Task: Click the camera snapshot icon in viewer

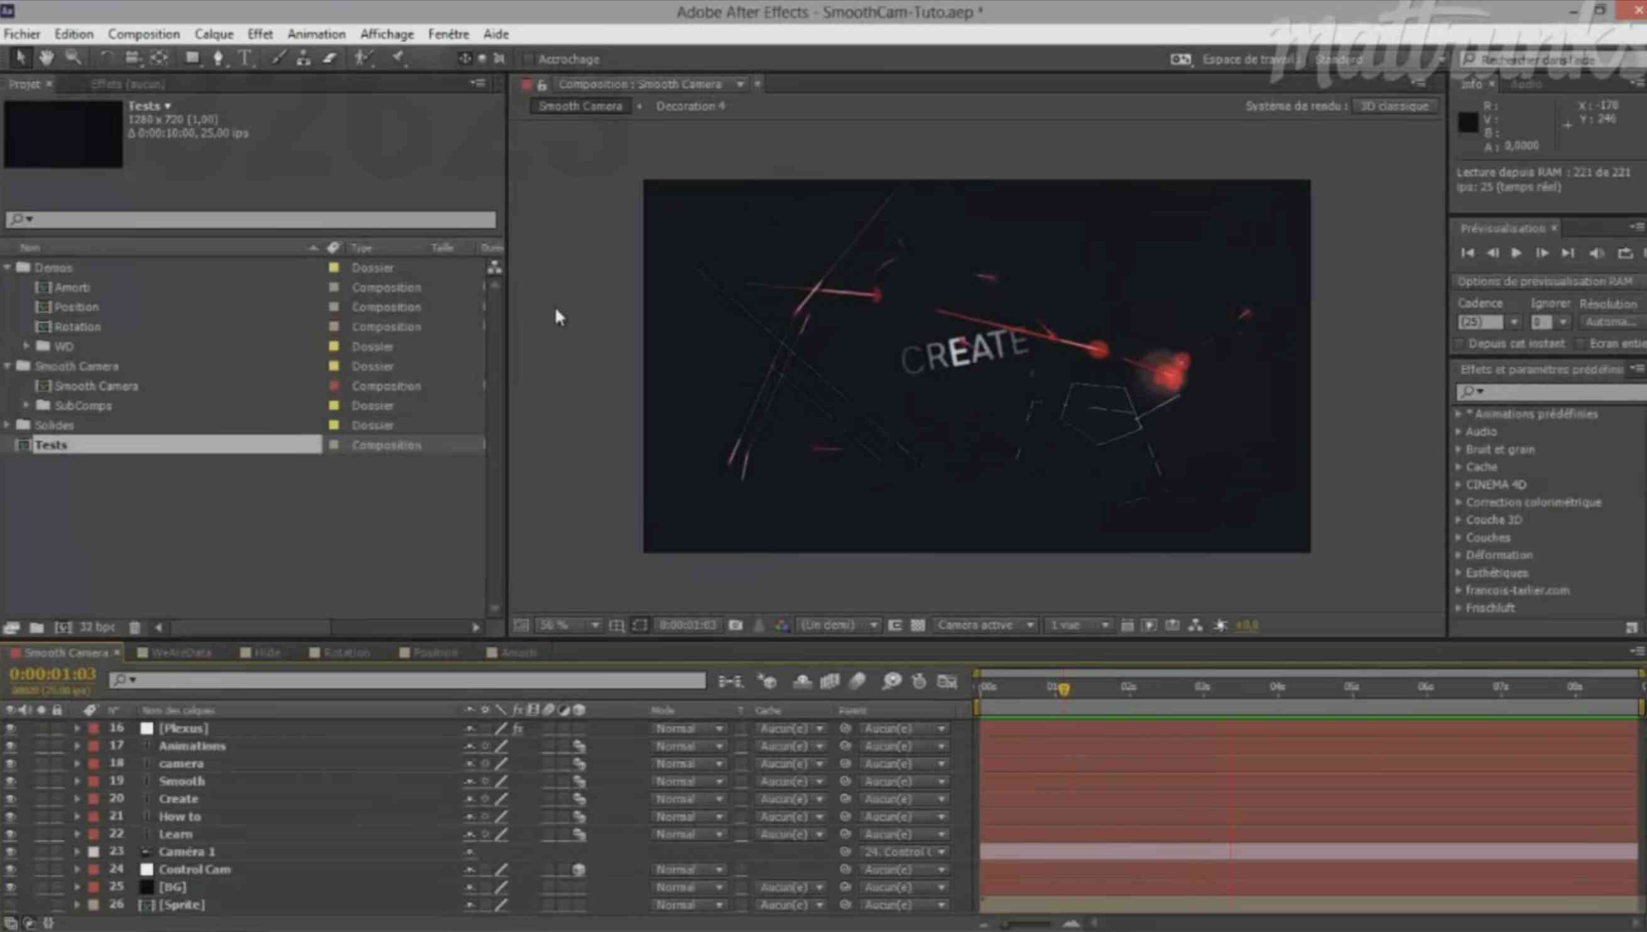Action: [736, 625]
